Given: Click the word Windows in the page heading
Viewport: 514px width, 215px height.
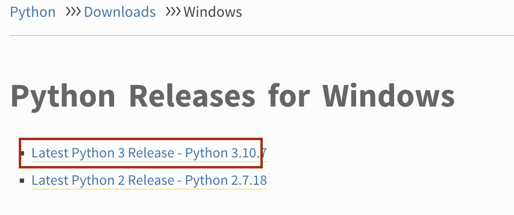Looking at the screenshot, I should click(x=388, y=96).
